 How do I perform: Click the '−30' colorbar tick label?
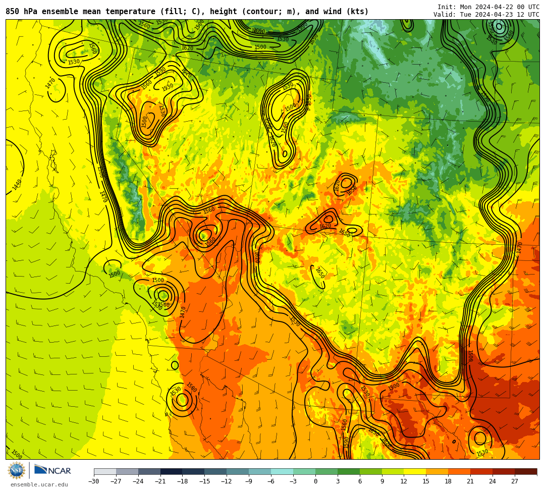coord(94,481)
